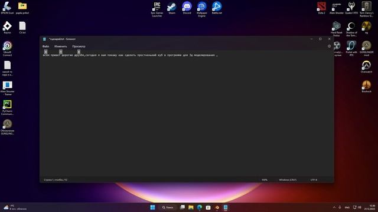Click the microphone tray icon
The width and height of the screenshot is (378, 212).
pyautogui.click(x=340, y=207)
